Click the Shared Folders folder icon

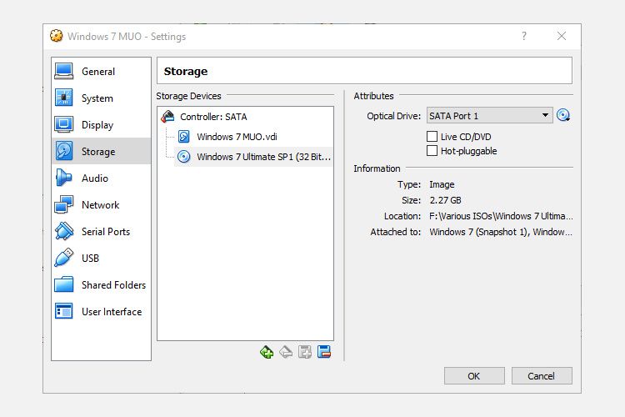click(64, 284)
